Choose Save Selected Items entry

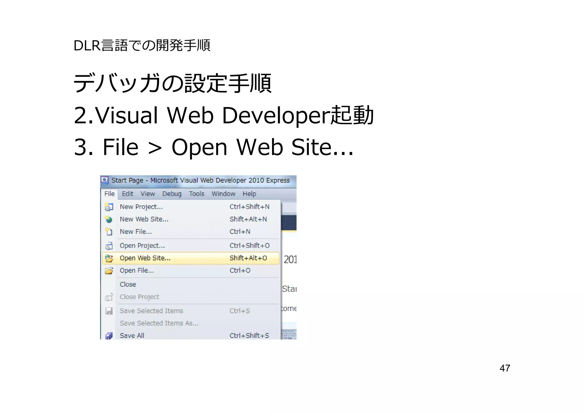[x=190, y=311]
